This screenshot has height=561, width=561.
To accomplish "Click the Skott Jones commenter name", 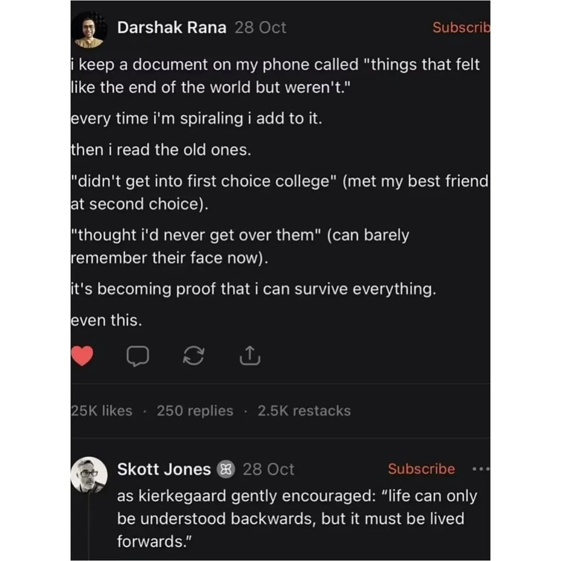I will point(164,470).
